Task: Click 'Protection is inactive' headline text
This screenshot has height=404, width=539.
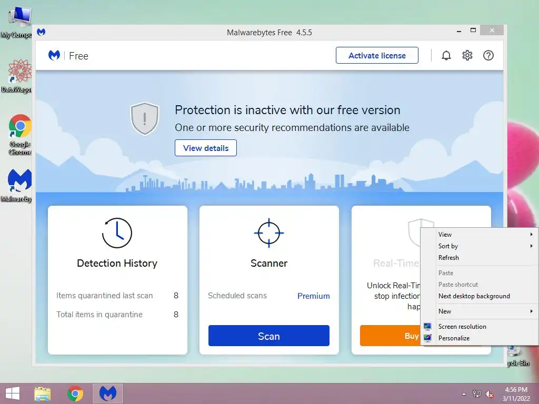Action: pos(287,110)
